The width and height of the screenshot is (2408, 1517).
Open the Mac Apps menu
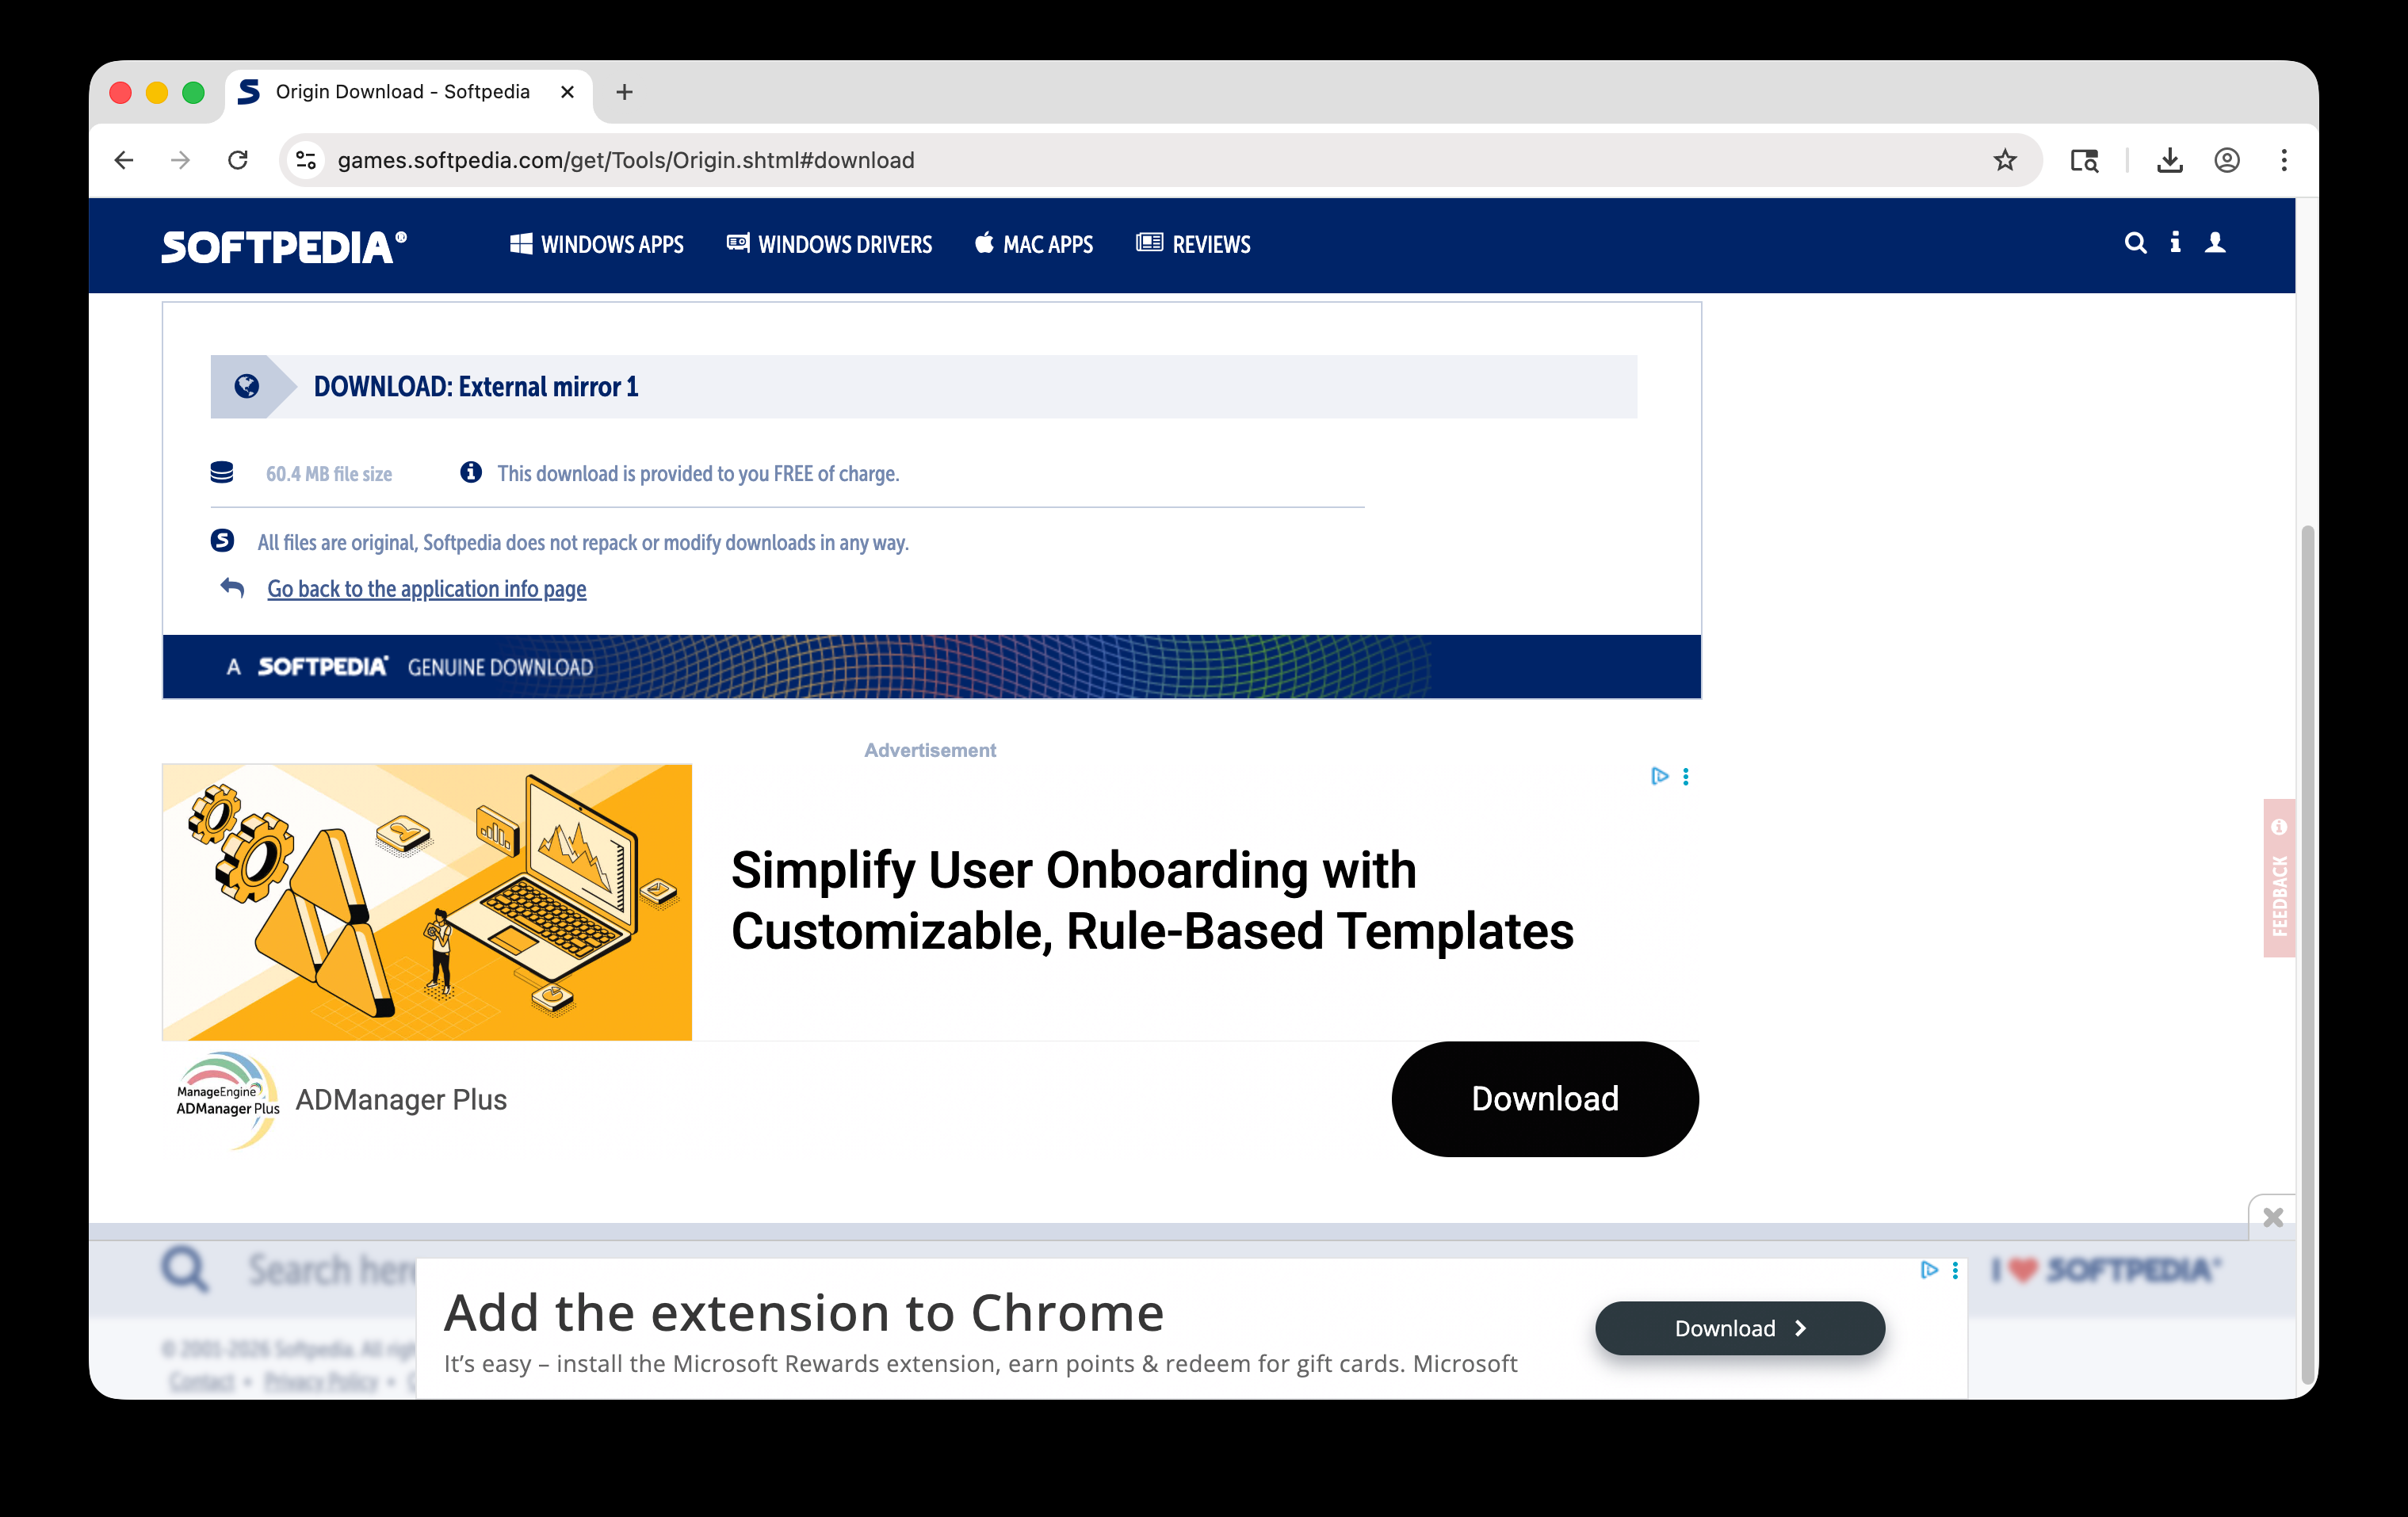point(1034,244)
